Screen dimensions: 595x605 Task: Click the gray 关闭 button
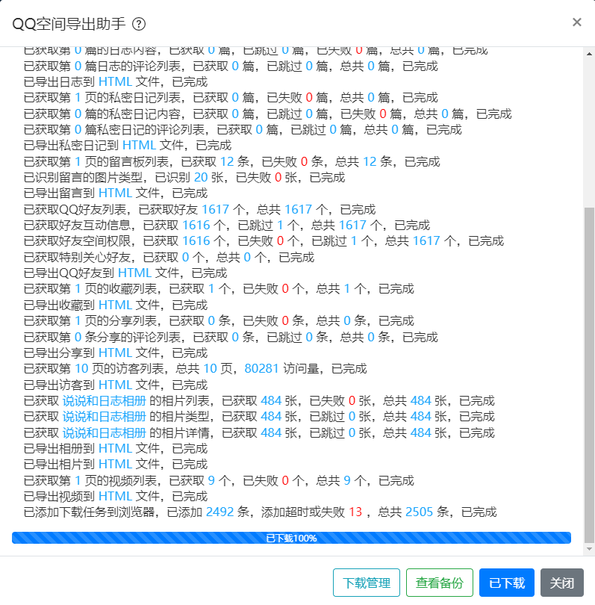[562, 583]
